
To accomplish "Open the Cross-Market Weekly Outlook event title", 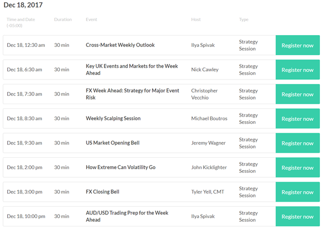I will point(120,45).
